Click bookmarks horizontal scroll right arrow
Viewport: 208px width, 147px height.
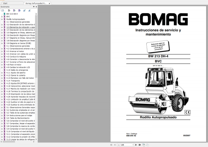pyautogui.click(x=34, y=142)
